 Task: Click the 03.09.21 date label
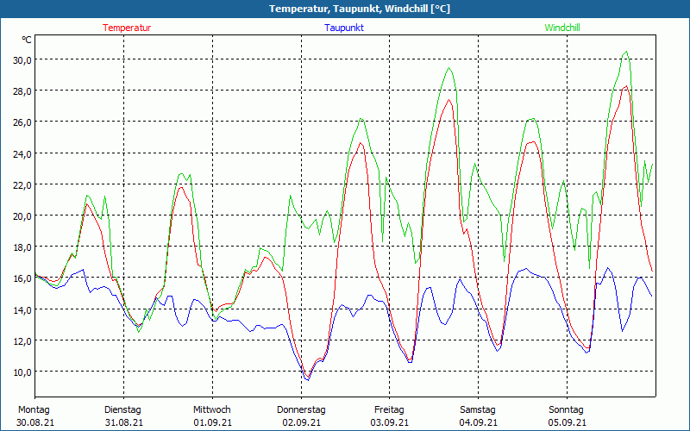click(x=390, y=422)
